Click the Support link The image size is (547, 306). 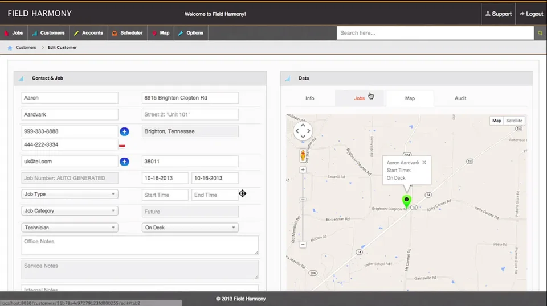coord(499,14)
